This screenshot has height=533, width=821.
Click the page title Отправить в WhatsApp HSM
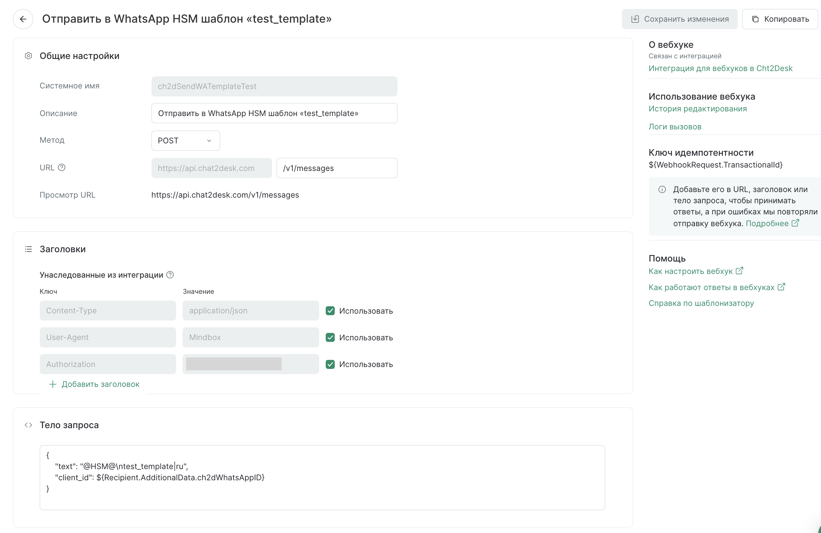coord(187,19)
